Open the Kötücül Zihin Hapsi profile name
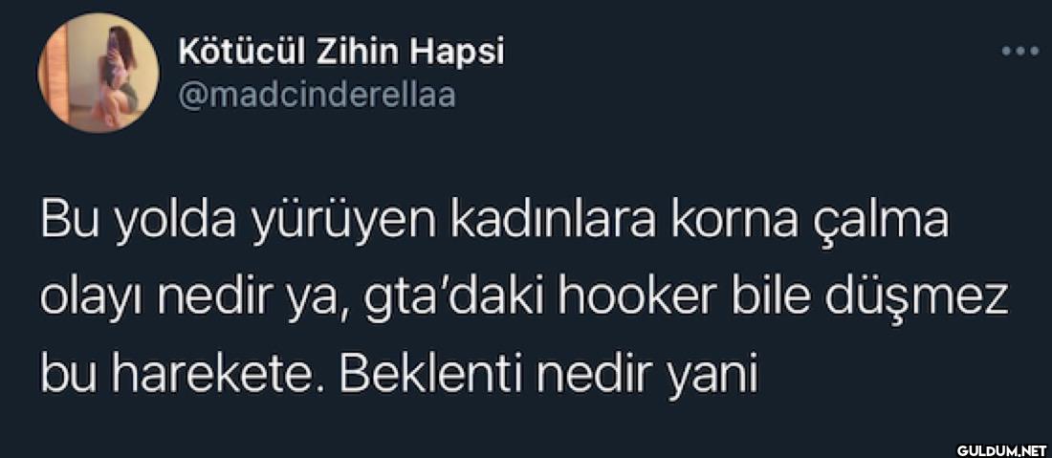Viewport: 1052px width, 458px height. tap(340, 51)
